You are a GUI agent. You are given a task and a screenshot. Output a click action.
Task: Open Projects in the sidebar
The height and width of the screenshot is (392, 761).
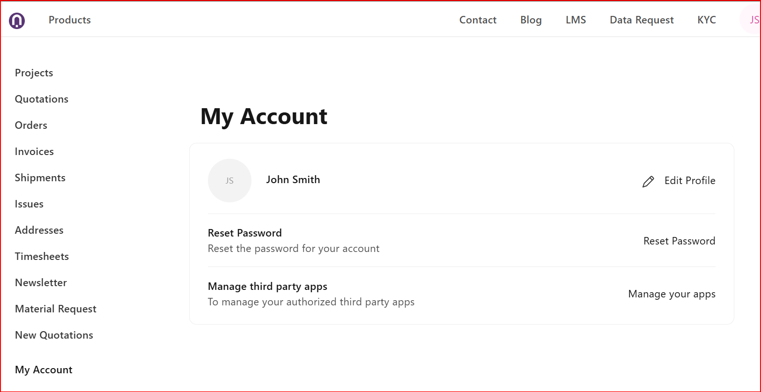pyautogui.click(x=34, y=73)
